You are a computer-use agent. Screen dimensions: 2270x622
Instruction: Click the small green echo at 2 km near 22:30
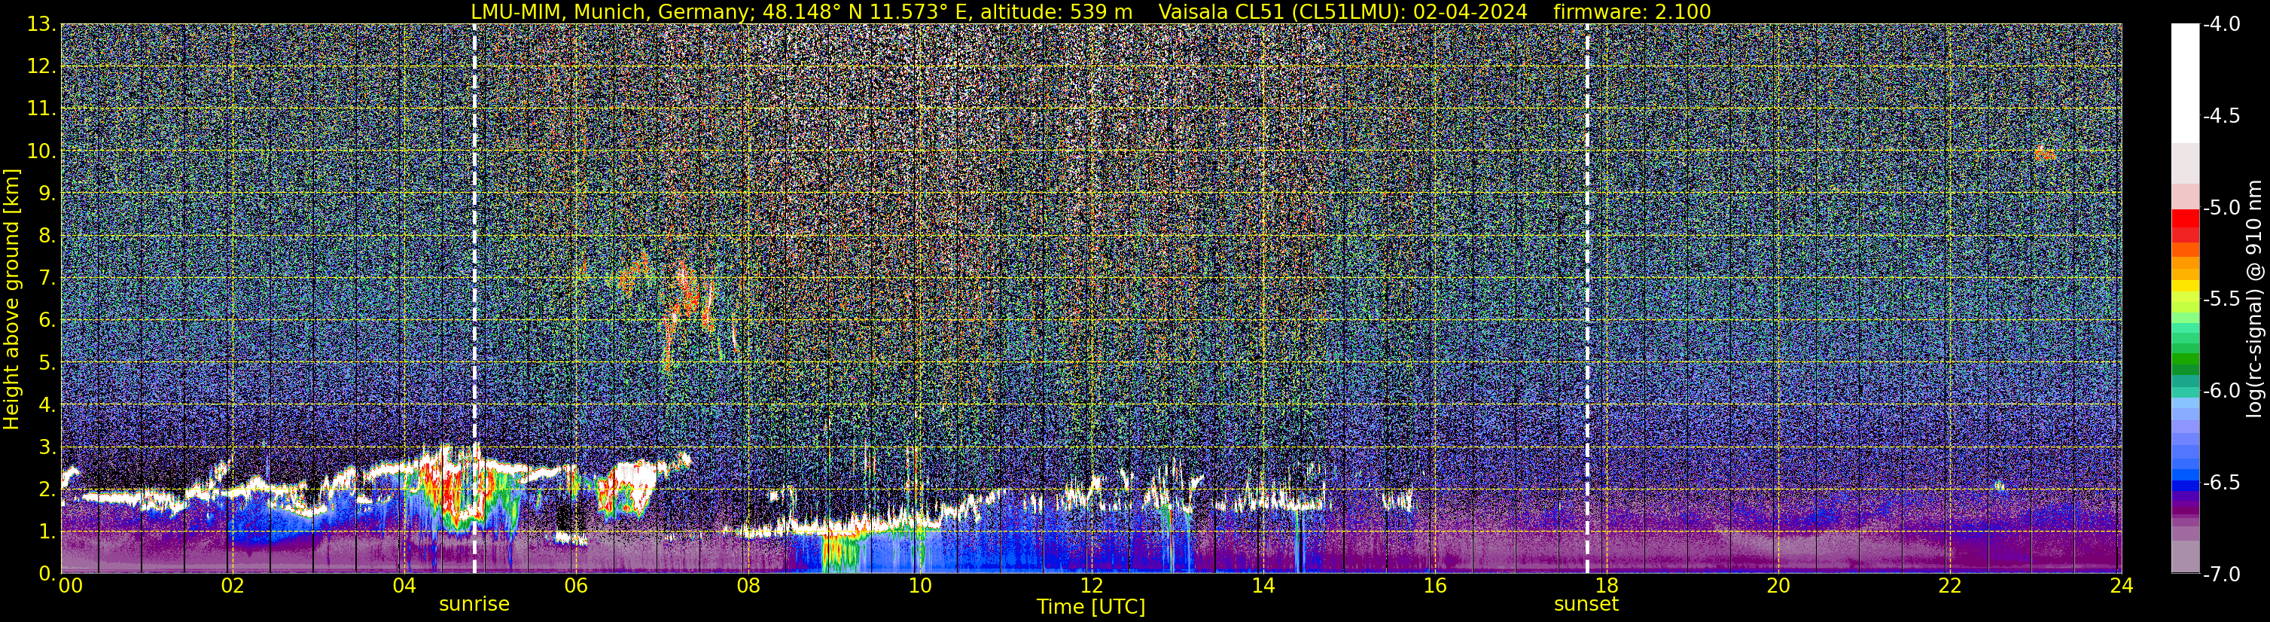pos(1999,486)
